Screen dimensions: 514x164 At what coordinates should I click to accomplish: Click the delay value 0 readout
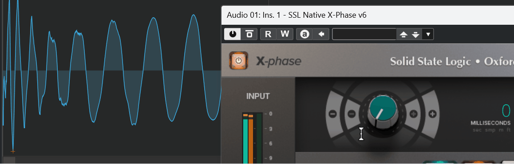(x=506, y=111)
